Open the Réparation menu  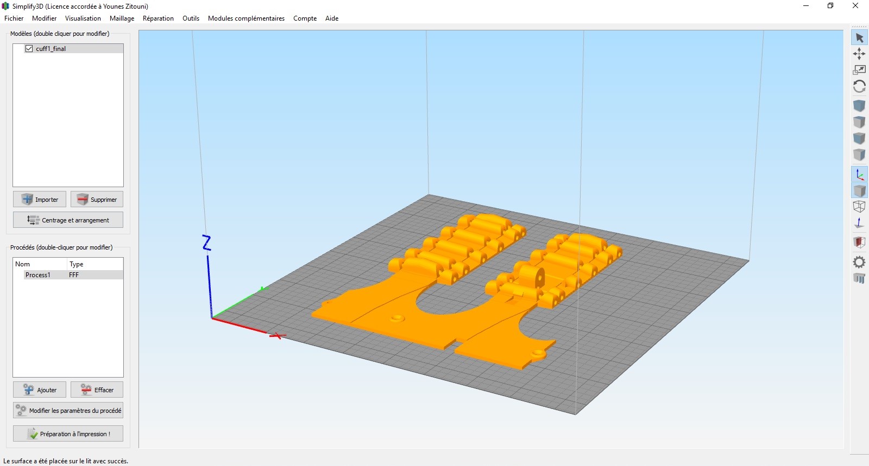(x=158, y=18)
